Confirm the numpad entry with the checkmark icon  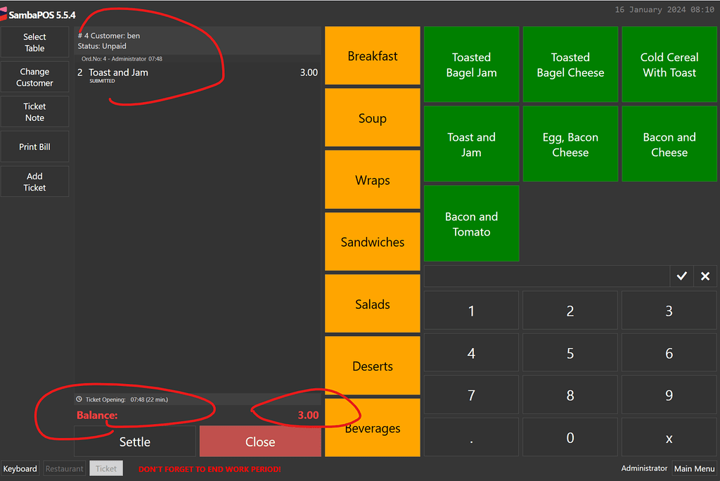point(681,276)
